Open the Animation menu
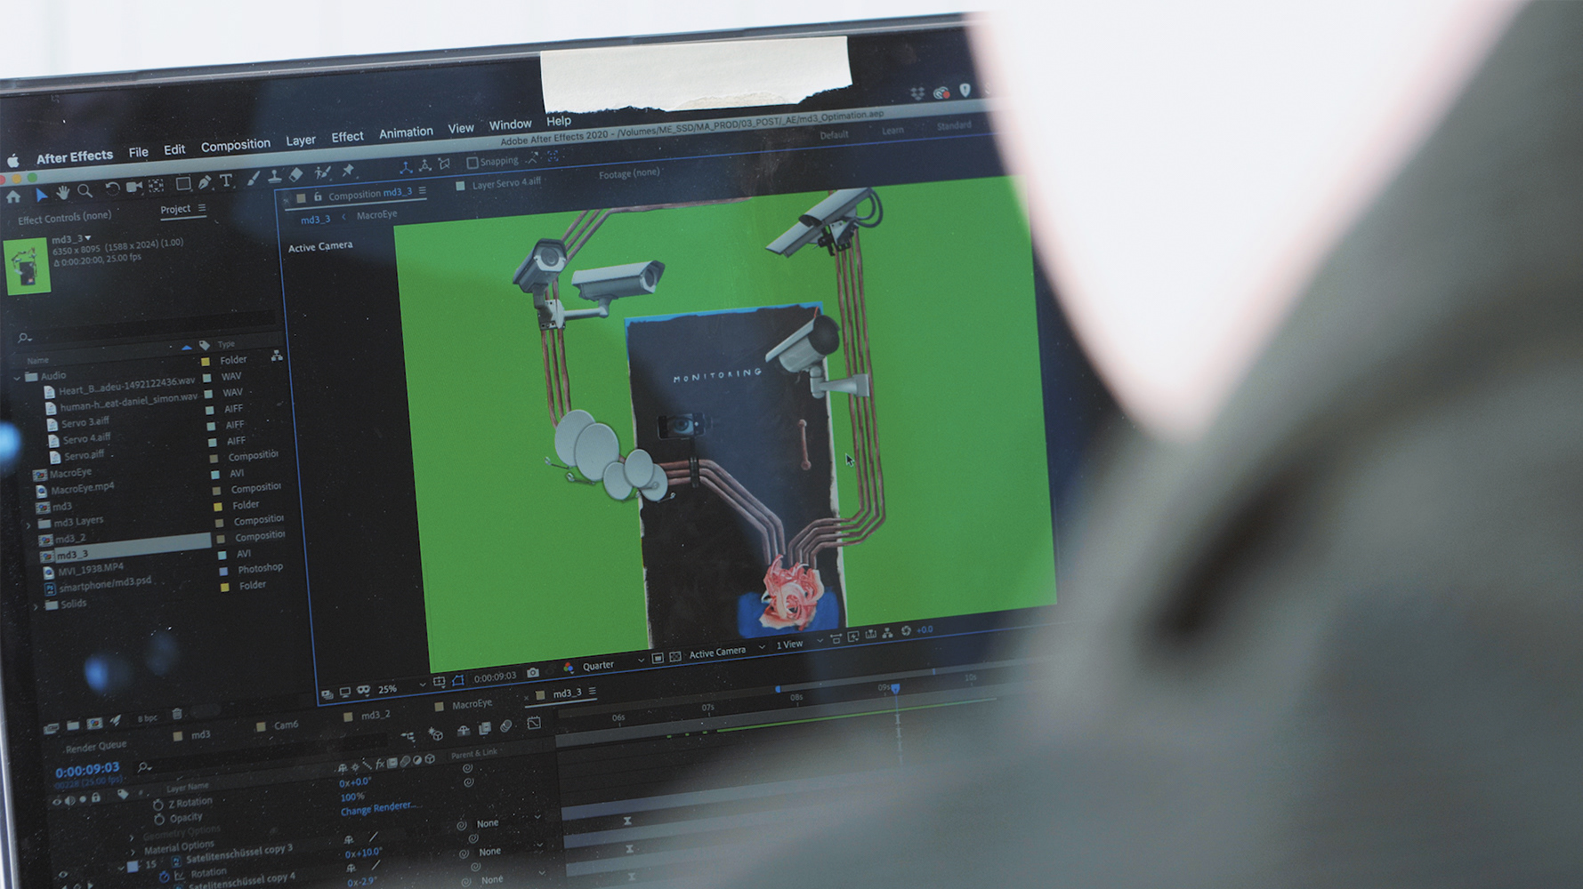This screenshot has height=889, width=1583. tap(406, 132)
